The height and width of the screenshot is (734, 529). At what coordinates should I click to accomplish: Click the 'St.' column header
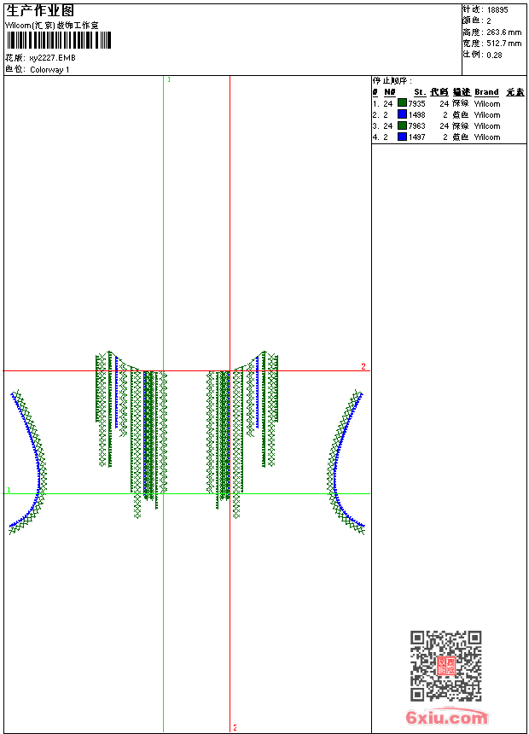tap(420, 92)
